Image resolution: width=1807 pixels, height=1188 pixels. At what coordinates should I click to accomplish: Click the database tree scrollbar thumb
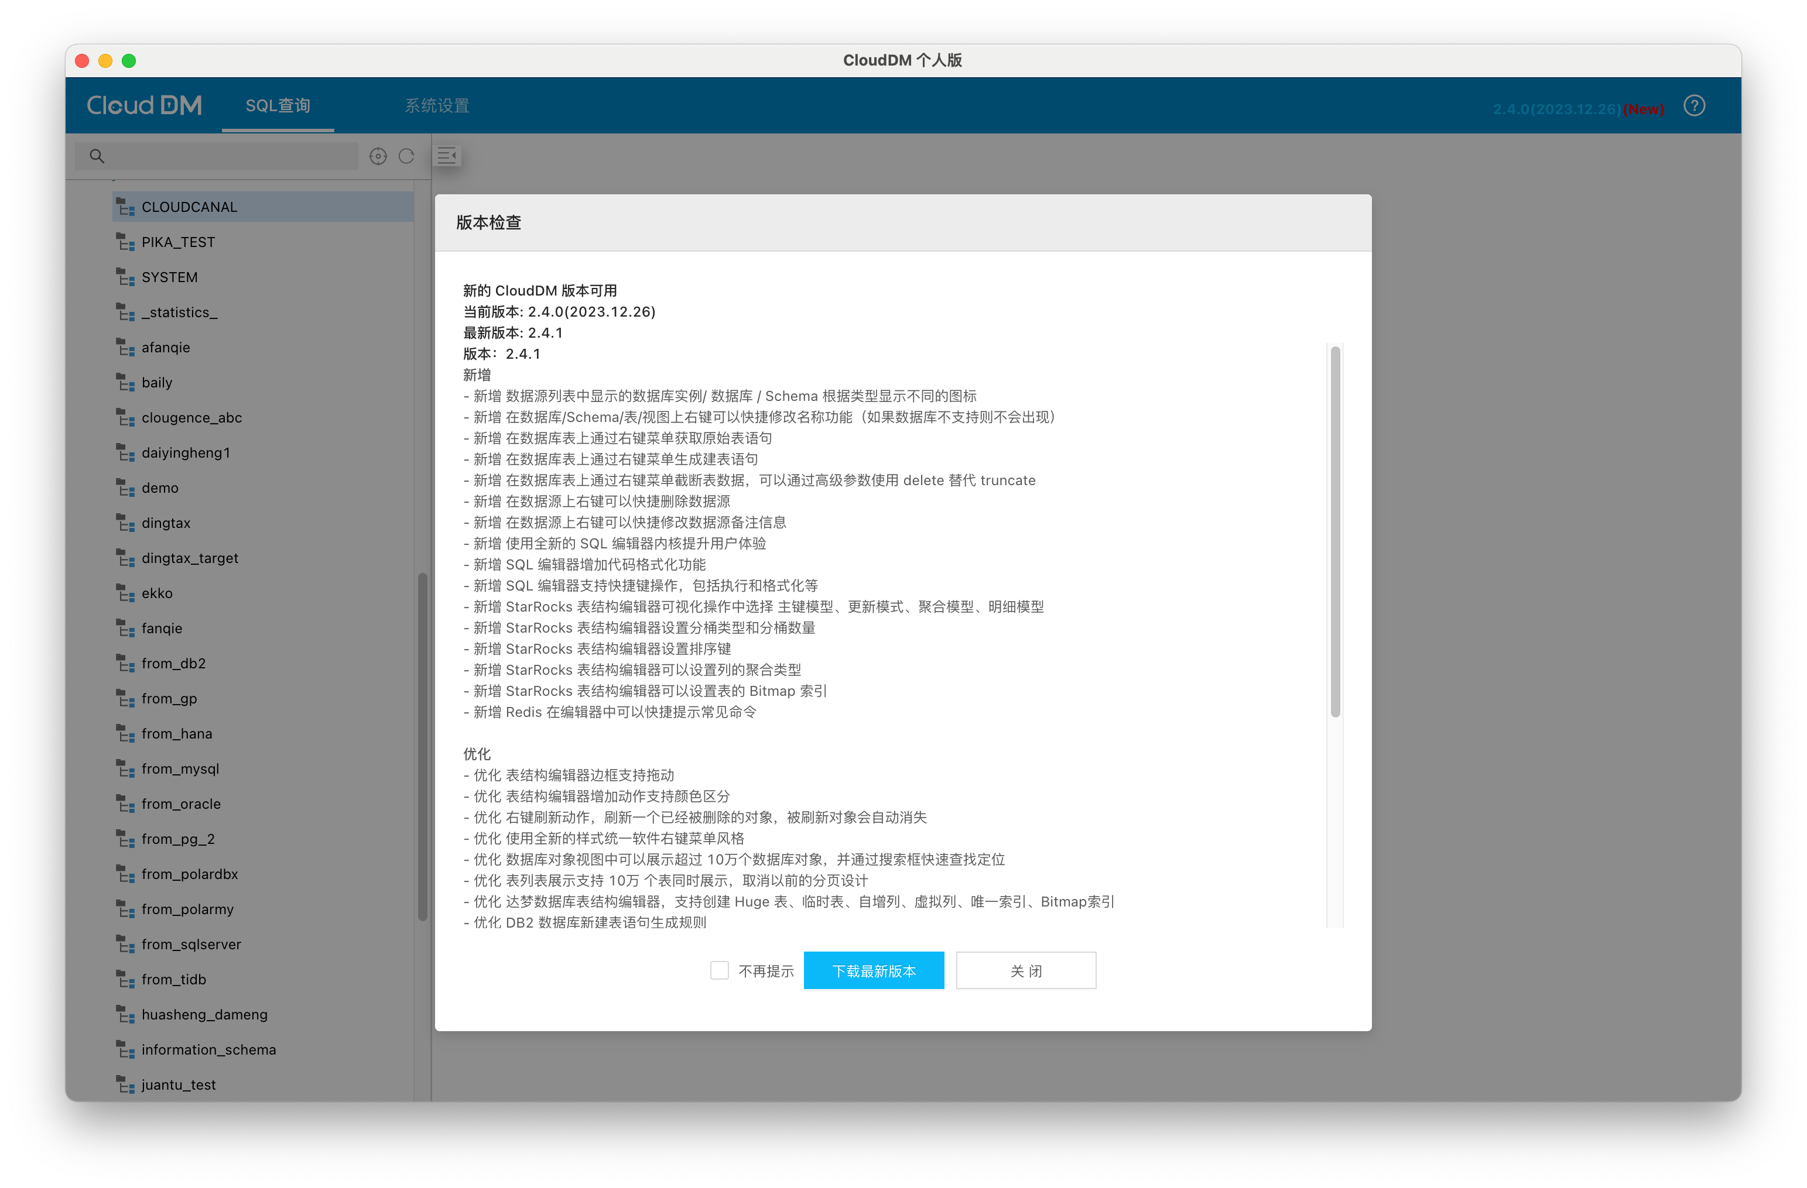tap(422, 747)
